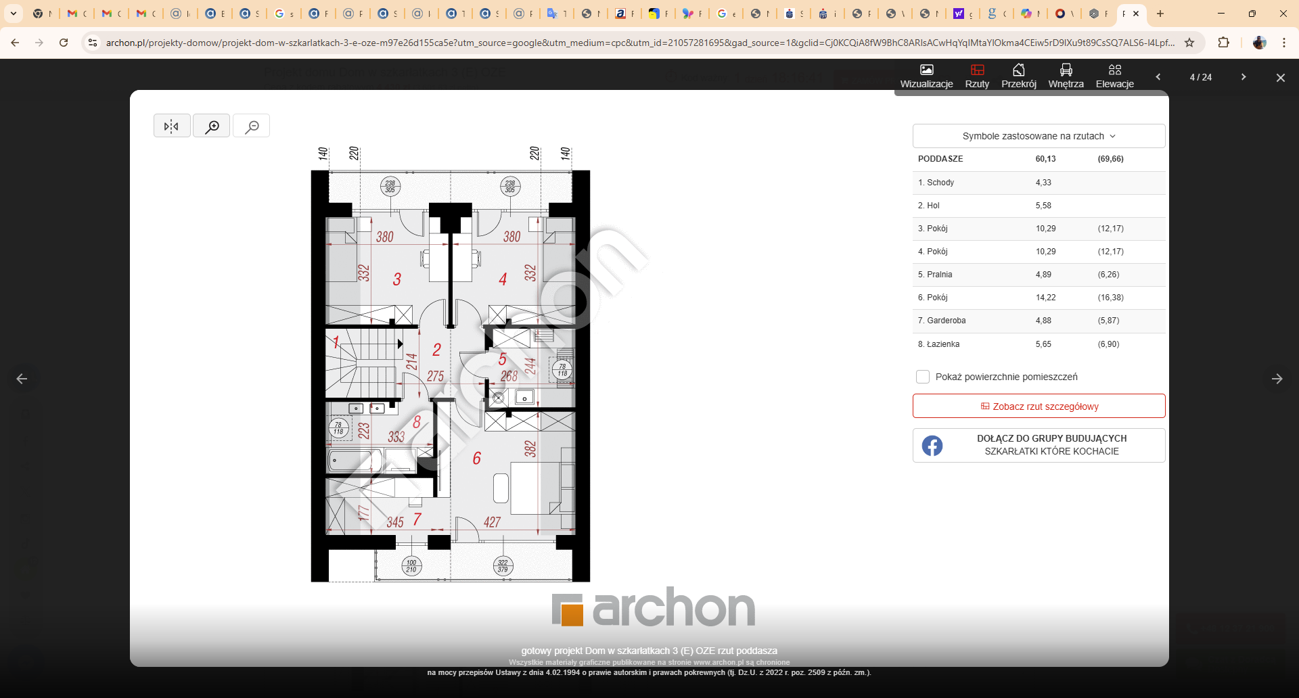Viewport: 1299px width, 698px height.
Task: Zoom in on the floor plan
Action: (212, 126)
